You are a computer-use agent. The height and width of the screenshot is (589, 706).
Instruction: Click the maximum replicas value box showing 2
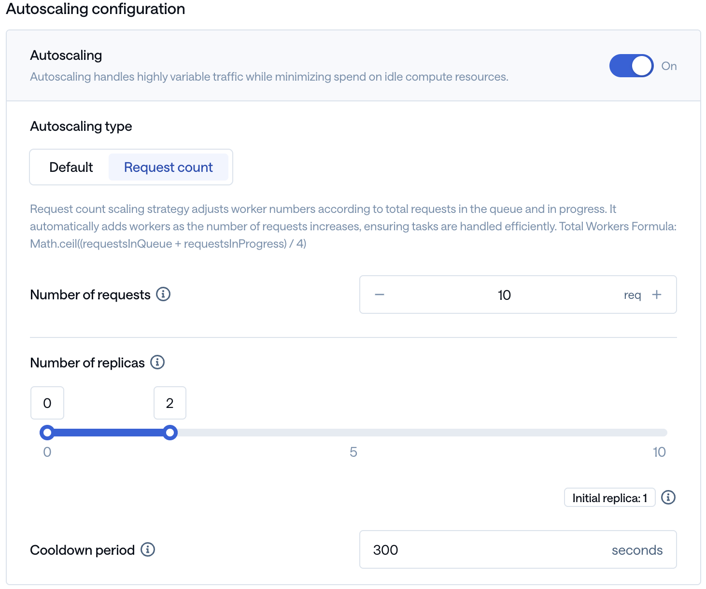coord(169,403)
